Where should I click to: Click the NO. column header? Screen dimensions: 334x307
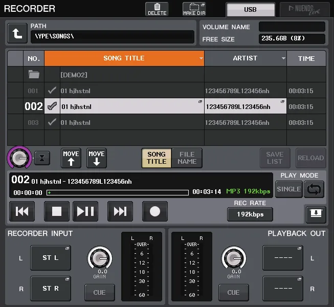[34, 58]
